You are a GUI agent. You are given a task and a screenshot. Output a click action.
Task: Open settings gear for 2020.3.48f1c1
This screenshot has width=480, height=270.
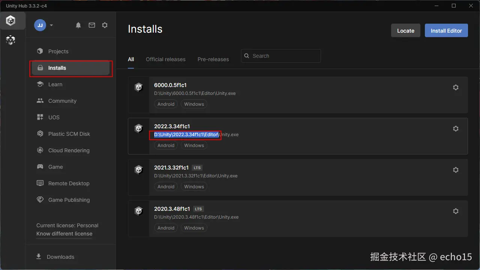[456, 211]
